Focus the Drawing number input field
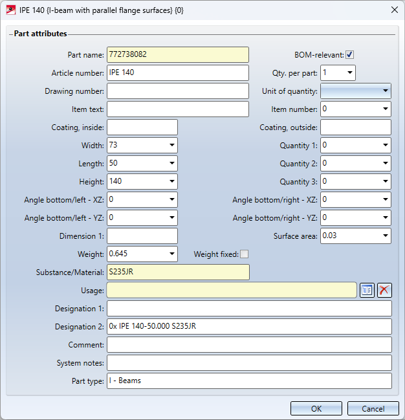The height and width of the screenshot is (420, 405). point(177,91)
